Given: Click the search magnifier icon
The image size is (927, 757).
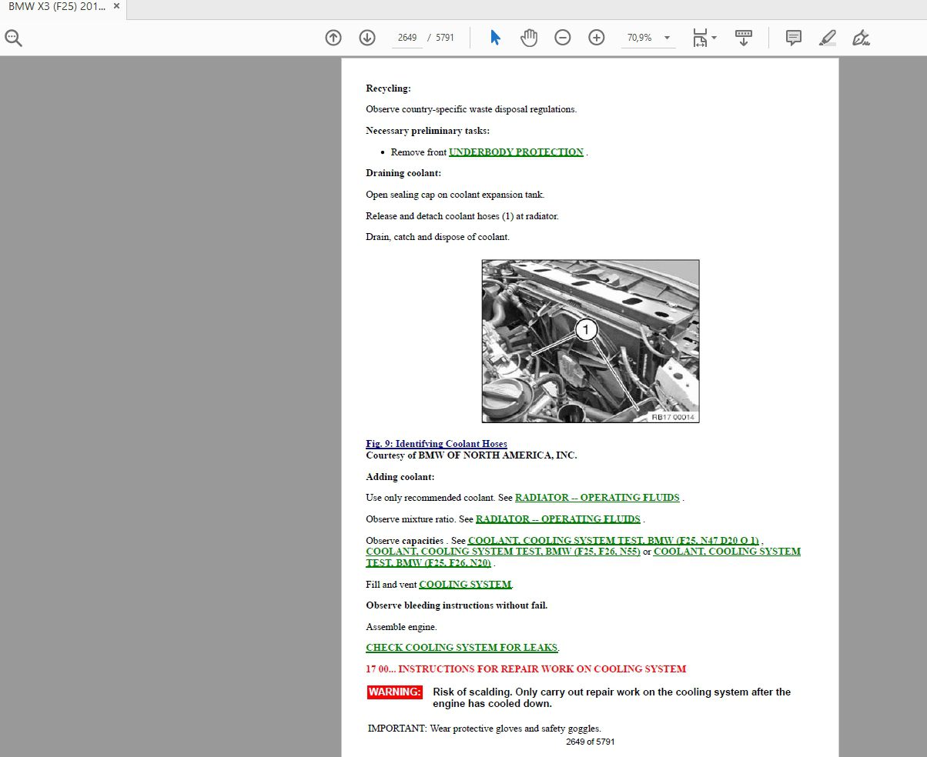Looking at the screenshot, I should [x=13, y=38].
